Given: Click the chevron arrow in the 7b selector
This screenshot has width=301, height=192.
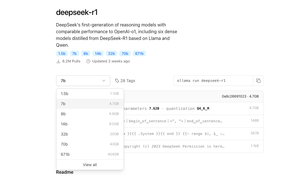Looking at the screenshot, I should click(x=104, y=81).
